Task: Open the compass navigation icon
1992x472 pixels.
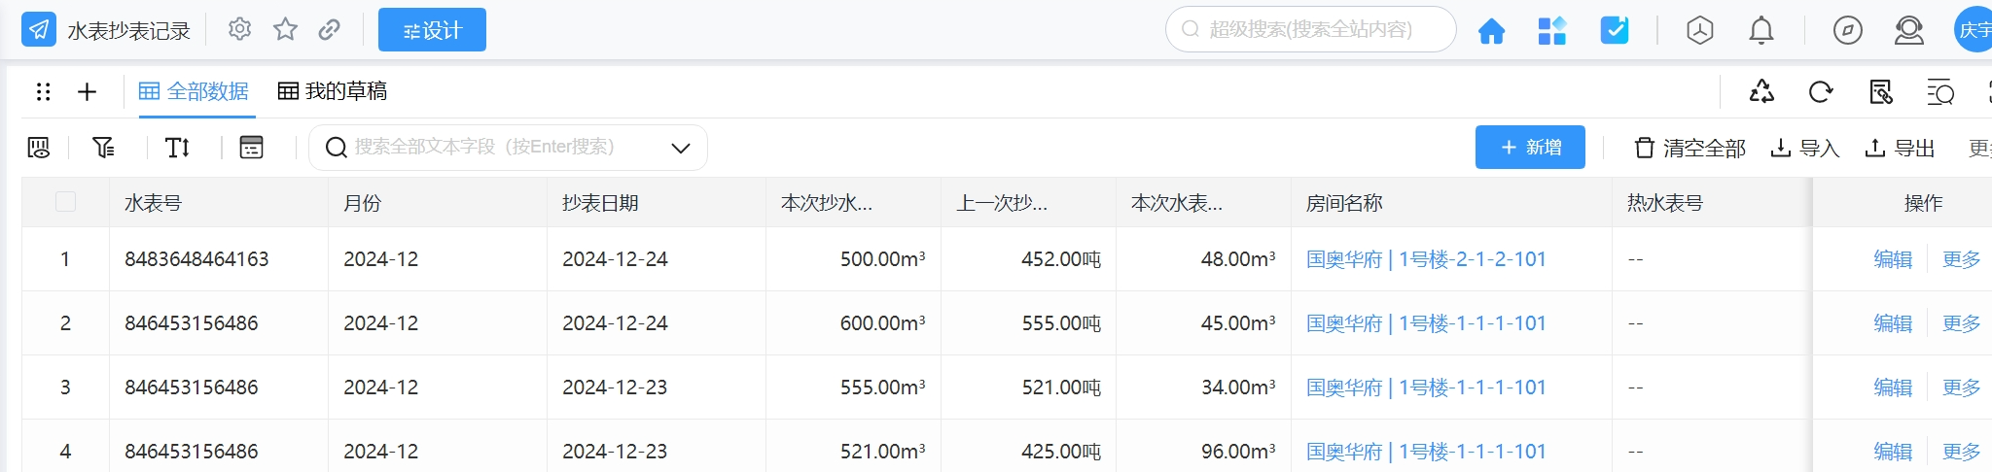Action: click(x=1847, y=31)
